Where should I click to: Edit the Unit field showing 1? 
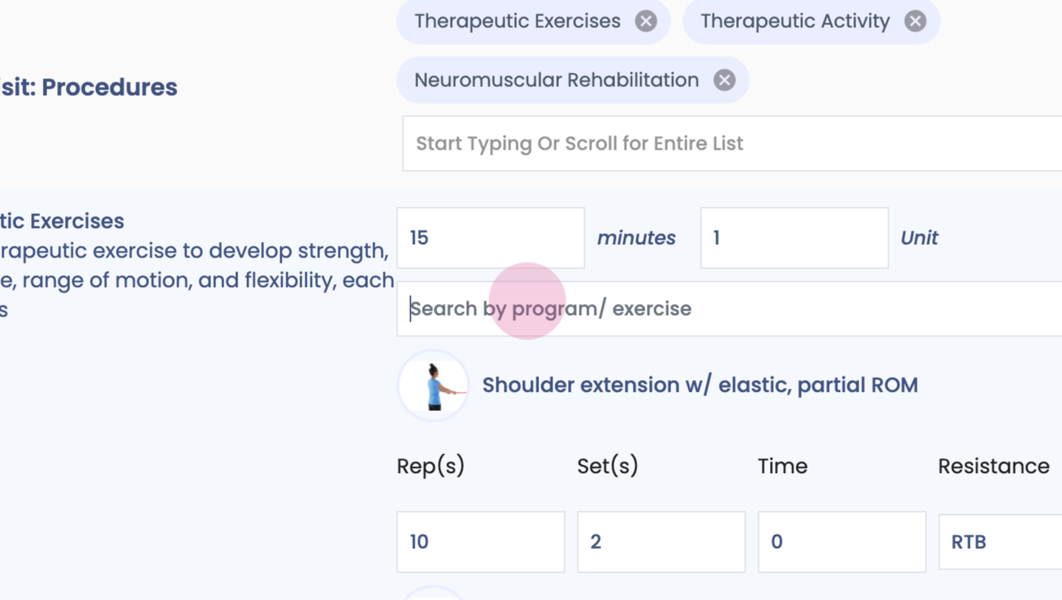[x=794, y=238]
